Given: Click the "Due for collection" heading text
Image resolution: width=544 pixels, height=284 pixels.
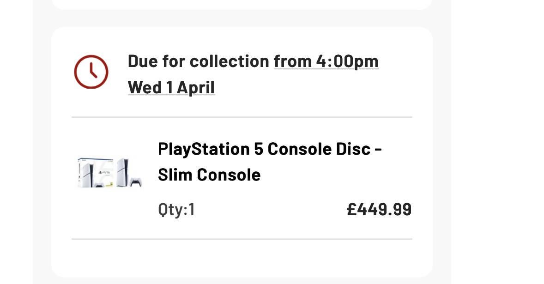Looking at the screenshot, I should click(199, 61).
